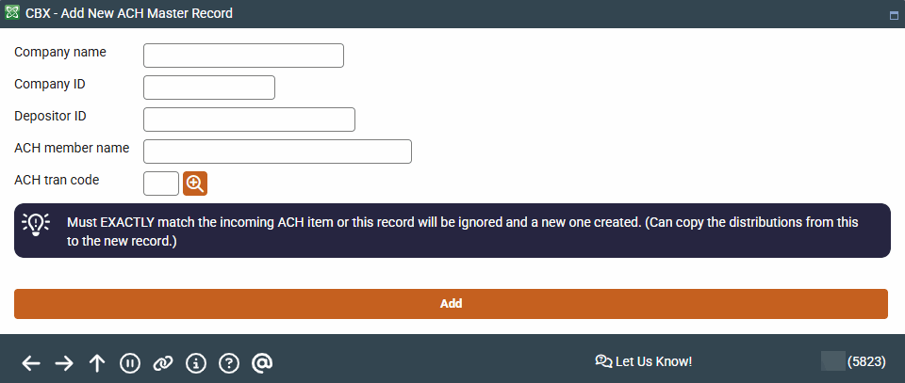Screen dimensions: 905x383
Task: Click the up arrow icon
Action: pos(97,363)
